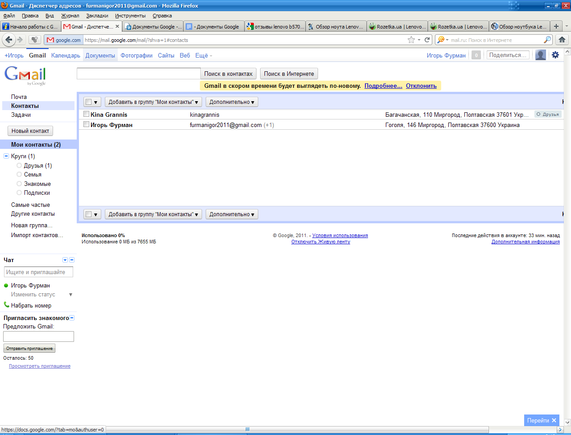Click the Предложить Gmail email field
The image size is (571, 435).
(38, 337)
